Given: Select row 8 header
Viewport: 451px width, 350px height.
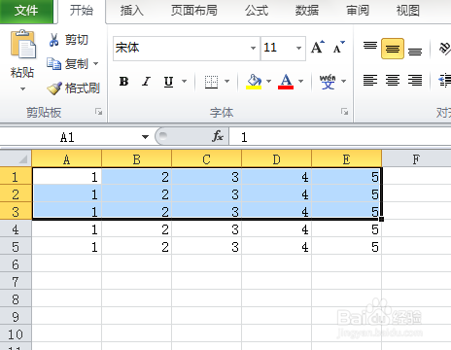Looking at the screenshot, I should (x=16, y=299).
